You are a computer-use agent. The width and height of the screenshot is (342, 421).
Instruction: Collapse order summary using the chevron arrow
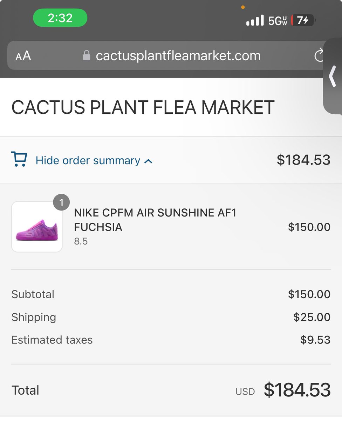[x=148, y=161]
